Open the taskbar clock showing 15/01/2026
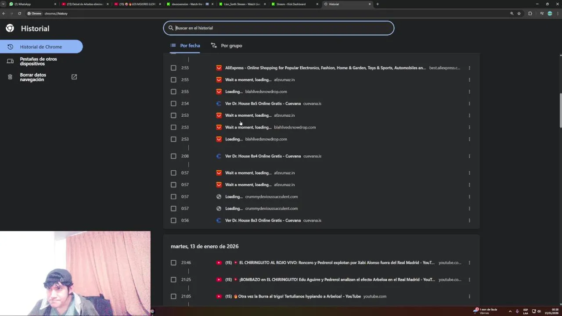Viewport: 562px width, 316px height. click(552, 311)
